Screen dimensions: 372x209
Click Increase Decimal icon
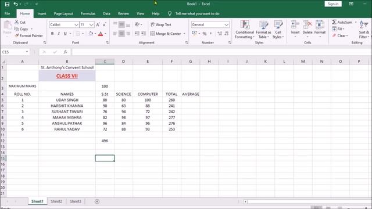[220, 34]
